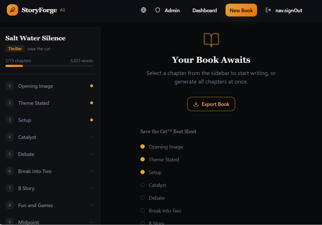
Task: Click the open book icon
Action: pyautogui.click(x=211, y=39)
